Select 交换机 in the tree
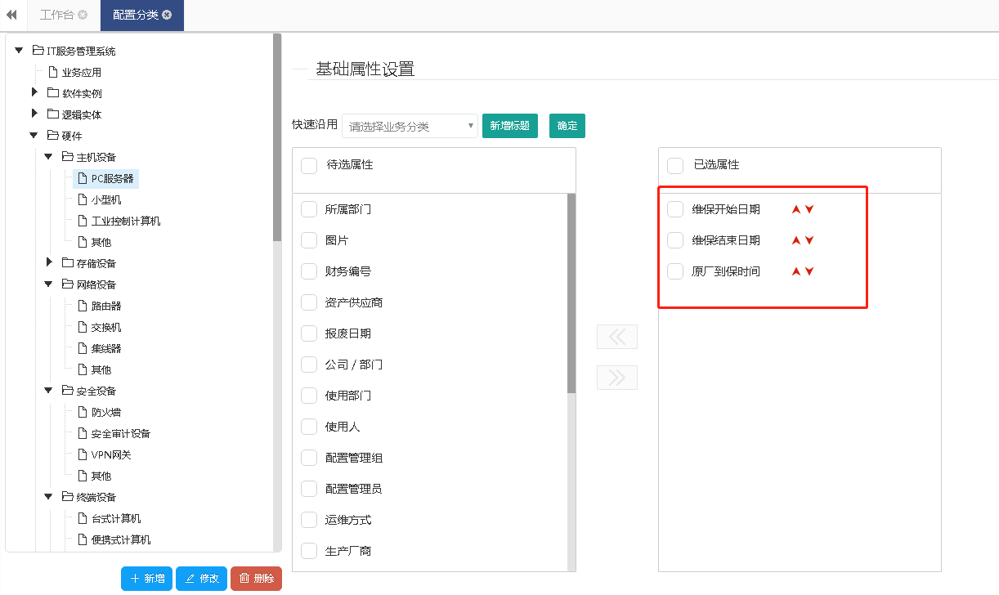This screenshot has width=999, height=595. pos(106,327)
